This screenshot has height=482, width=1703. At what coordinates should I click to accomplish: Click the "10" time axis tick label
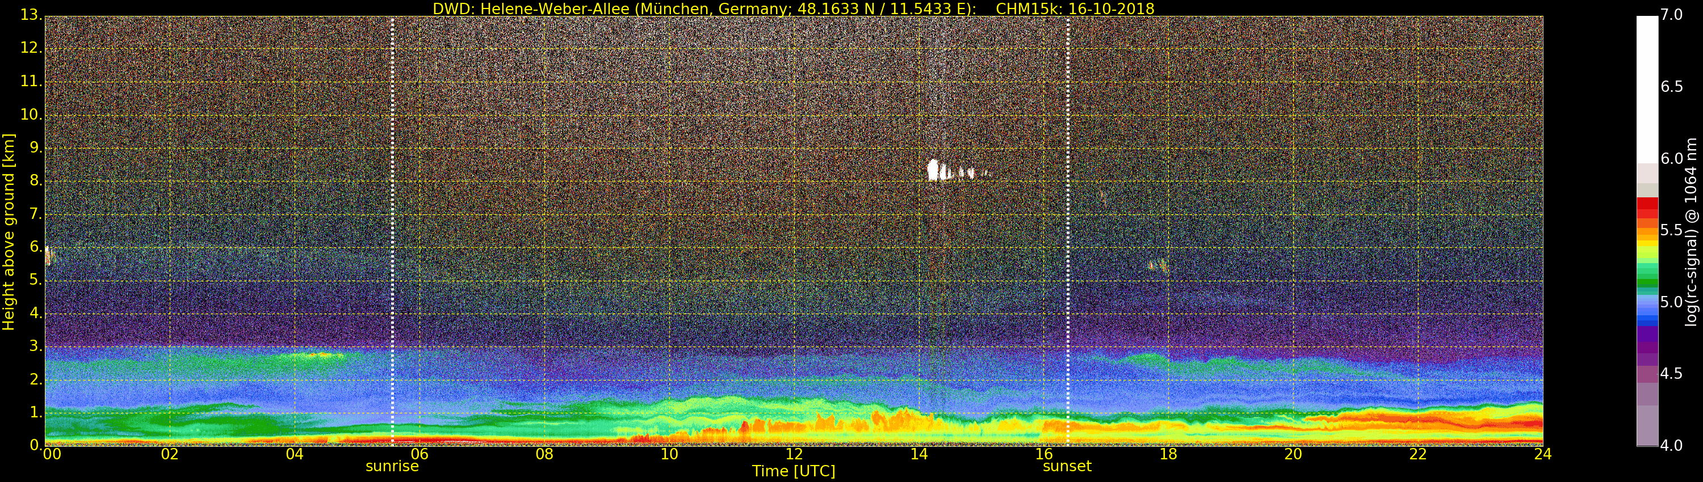[x=669, y=454]
